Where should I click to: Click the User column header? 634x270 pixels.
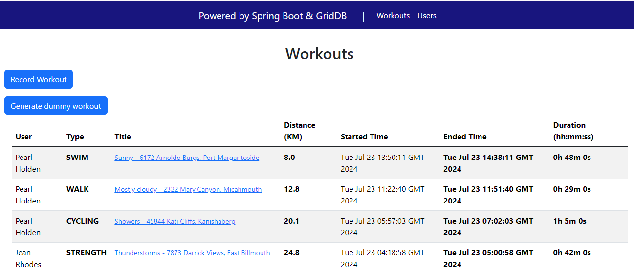23,137
